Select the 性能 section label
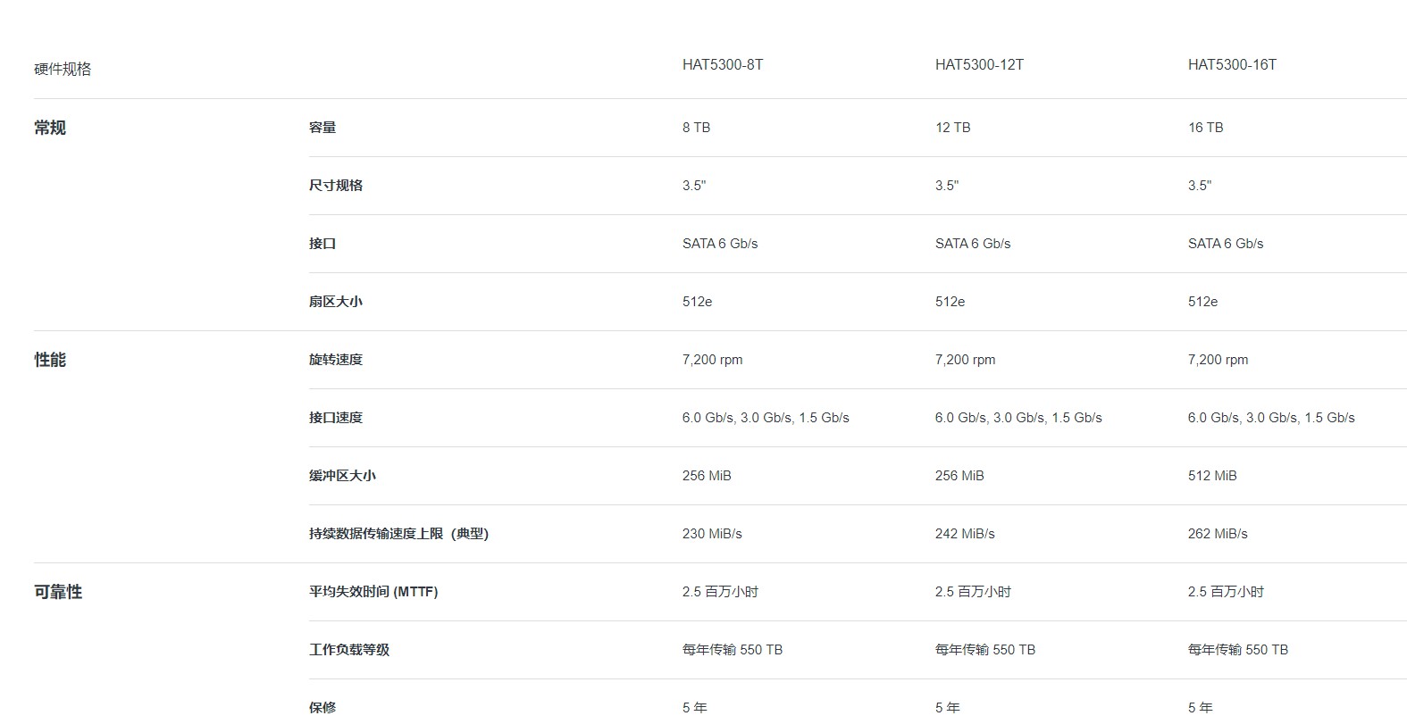 (x=50, y=360)
